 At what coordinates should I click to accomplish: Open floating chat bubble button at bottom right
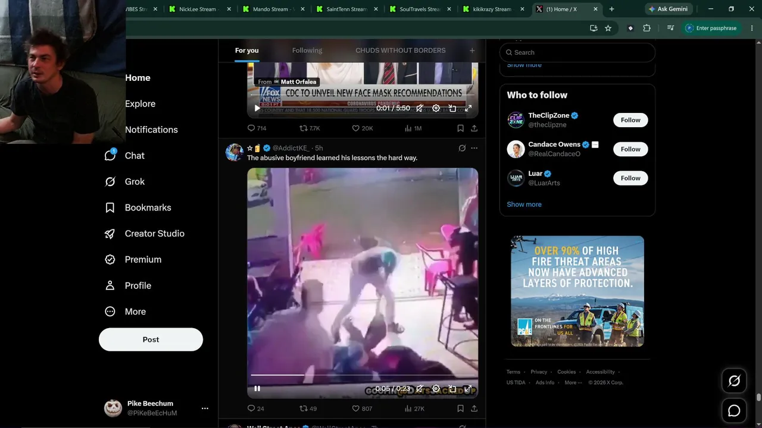point(734,411)
